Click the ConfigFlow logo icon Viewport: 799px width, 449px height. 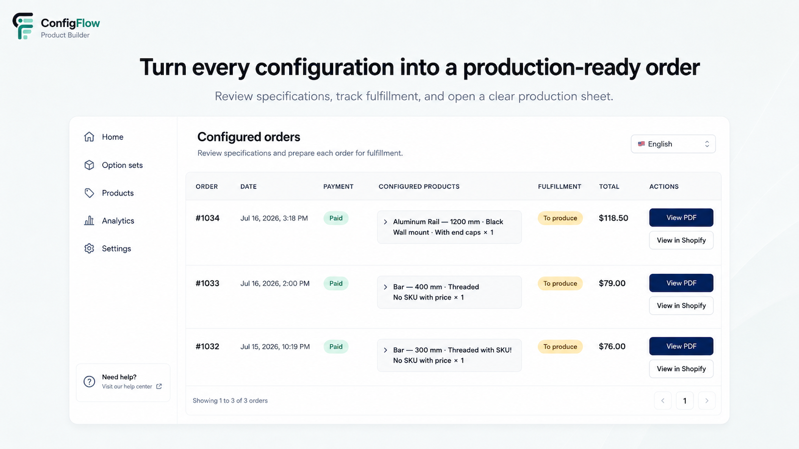pos(23,26)
